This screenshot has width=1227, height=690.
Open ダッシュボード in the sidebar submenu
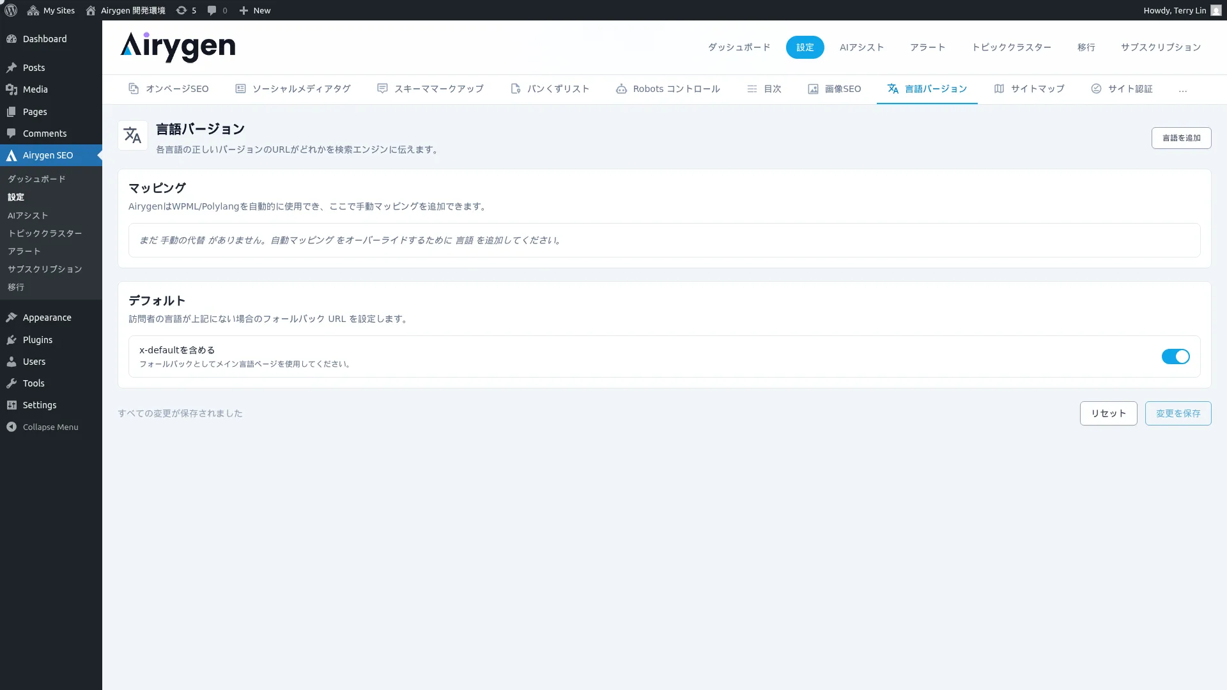click(36, 179)
